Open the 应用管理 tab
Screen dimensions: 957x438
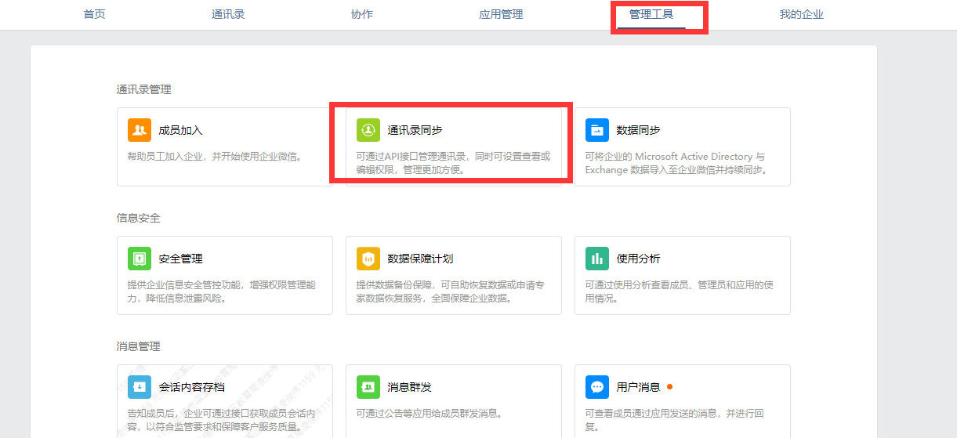(x=501, y=14)
